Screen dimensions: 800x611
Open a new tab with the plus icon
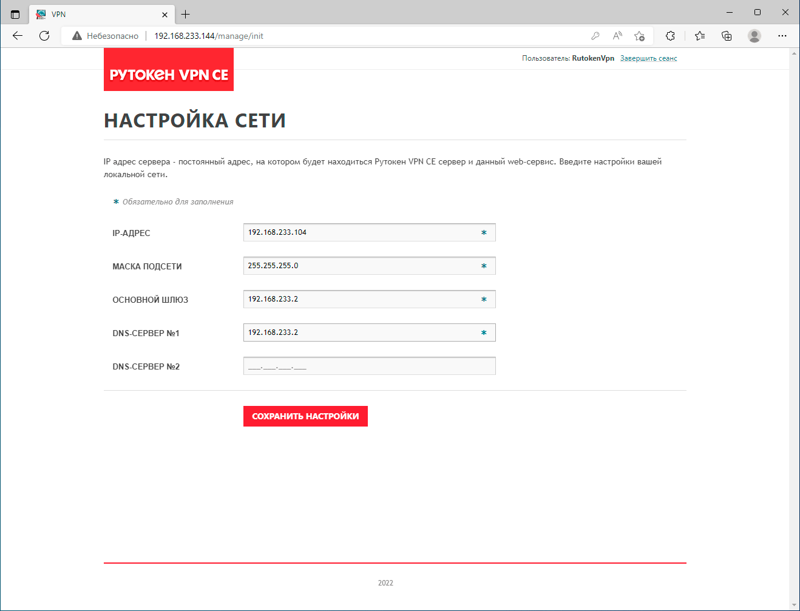tap(186, 14)
